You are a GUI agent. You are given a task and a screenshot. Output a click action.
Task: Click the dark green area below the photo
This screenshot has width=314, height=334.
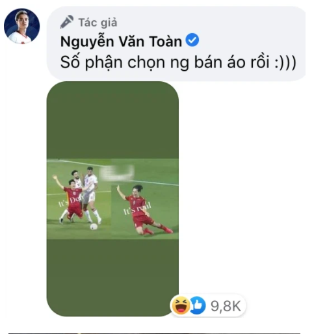pos(112,277)
